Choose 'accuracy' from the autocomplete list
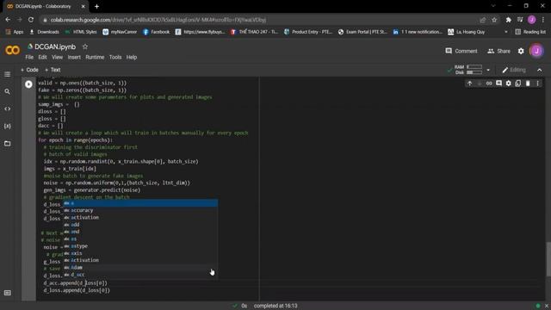This screenshot has width=551, height=310. pos(140,210)
